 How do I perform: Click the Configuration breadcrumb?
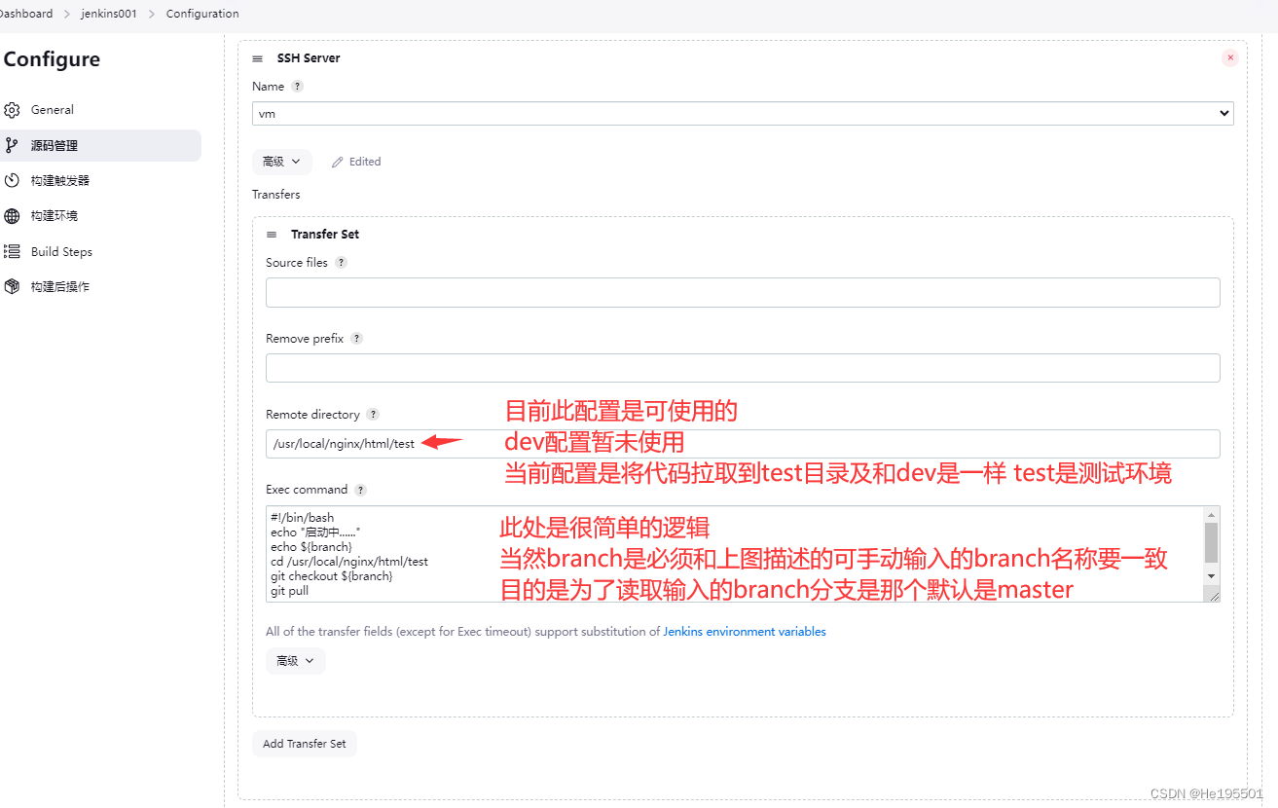[202, 14]
